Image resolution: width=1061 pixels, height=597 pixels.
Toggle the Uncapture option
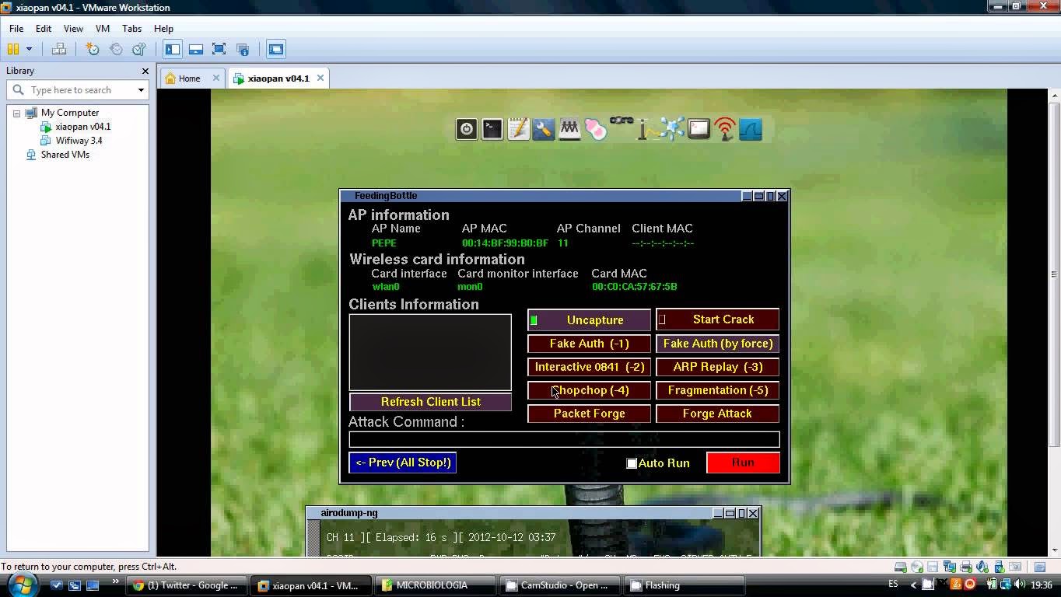point(589,319)
